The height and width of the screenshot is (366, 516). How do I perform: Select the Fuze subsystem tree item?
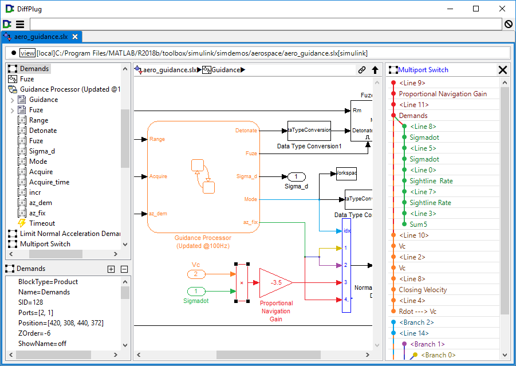27,79
